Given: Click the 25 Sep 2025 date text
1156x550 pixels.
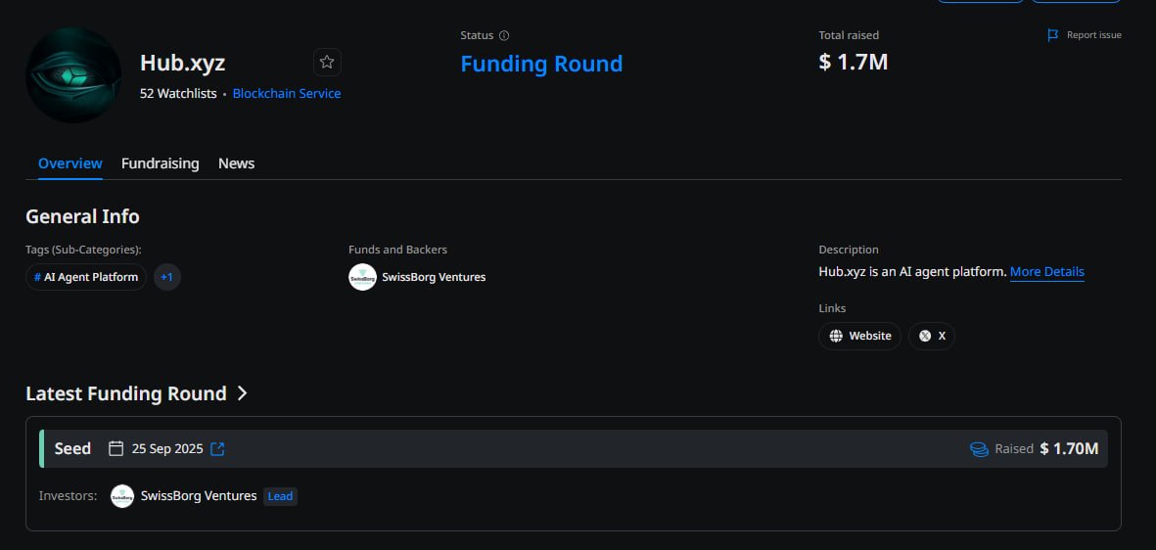Looking at the screenshot, I should click(x=167, y=448).
